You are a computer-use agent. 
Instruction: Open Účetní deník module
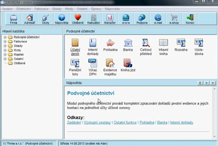pyautogui.click(x=75, y=47)
